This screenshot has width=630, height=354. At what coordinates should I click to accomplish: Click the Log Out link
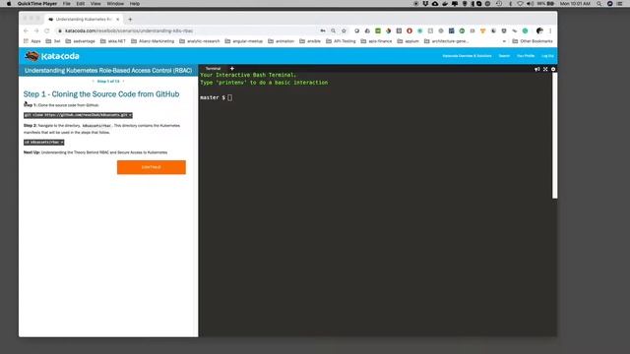547,56
